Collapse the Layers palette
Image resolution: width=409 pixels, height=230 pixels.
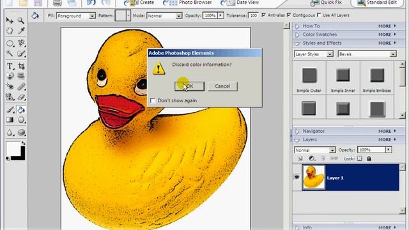pyautogui.click(x=297, y=140)
